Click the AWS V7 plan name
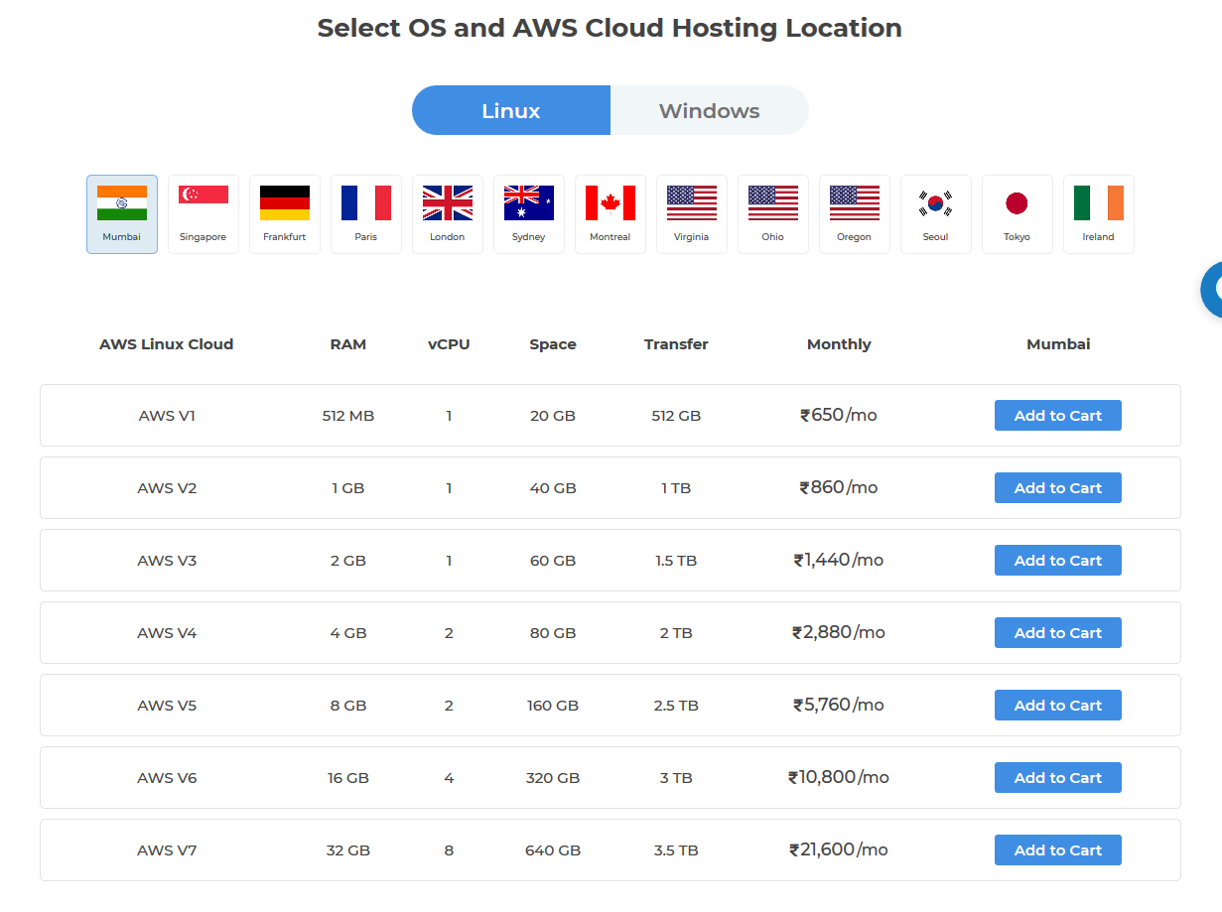Viewport: 1222px width, 912px height. [x=167, y=850]
